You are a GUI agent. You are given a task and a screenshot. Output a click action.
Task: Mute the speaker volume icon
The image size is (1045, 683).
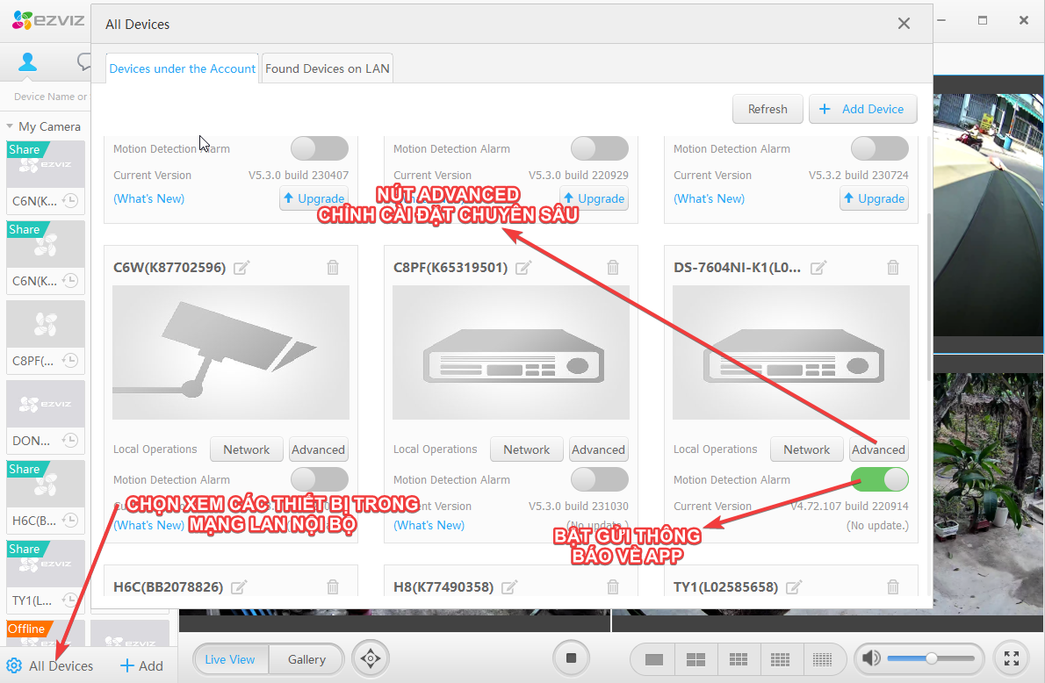[x=870, y=658]
